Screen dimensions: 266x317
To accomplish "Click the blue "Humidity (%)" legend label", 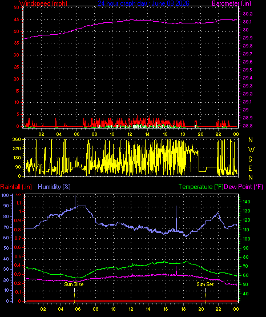I will tap(54, 187).
